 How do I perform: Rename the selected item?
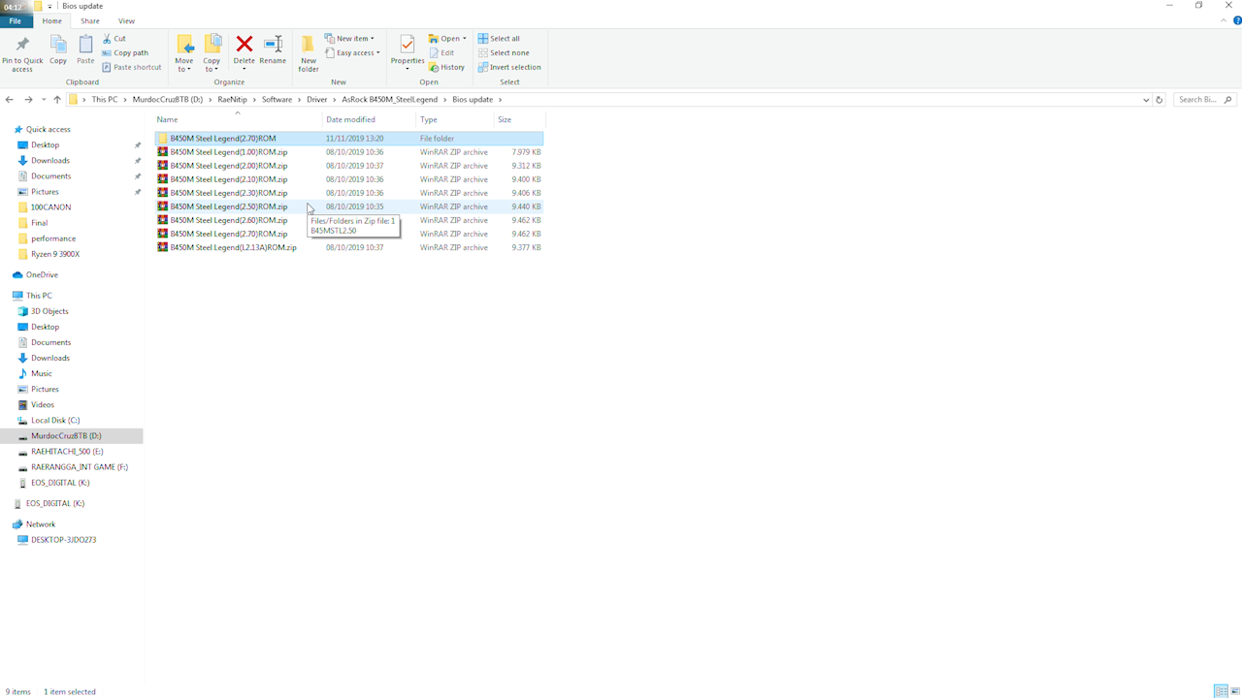tap(273, 50)
